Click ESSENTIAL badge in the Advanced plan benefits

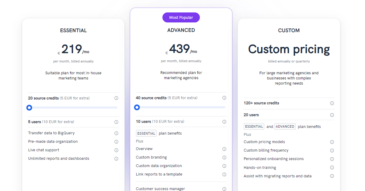tap(146, 133)
